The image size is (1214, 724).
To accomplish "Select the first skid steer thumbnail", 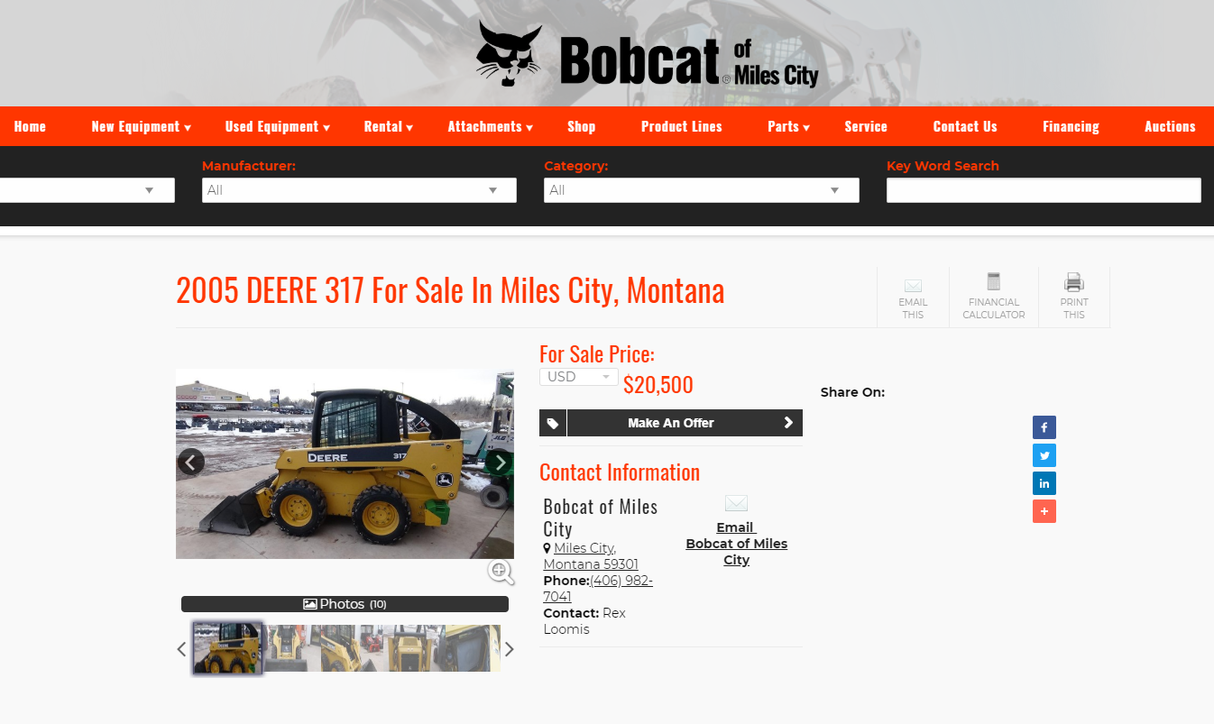I will (227, 648).
